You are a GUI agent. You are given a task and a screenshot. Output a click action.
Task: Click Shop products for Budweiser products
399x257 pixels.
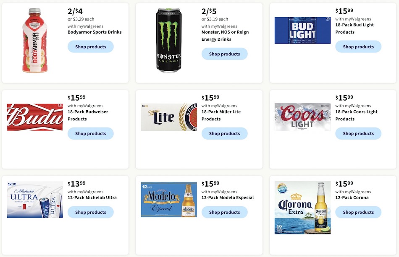pyautogui.click(x=90, y=133)
